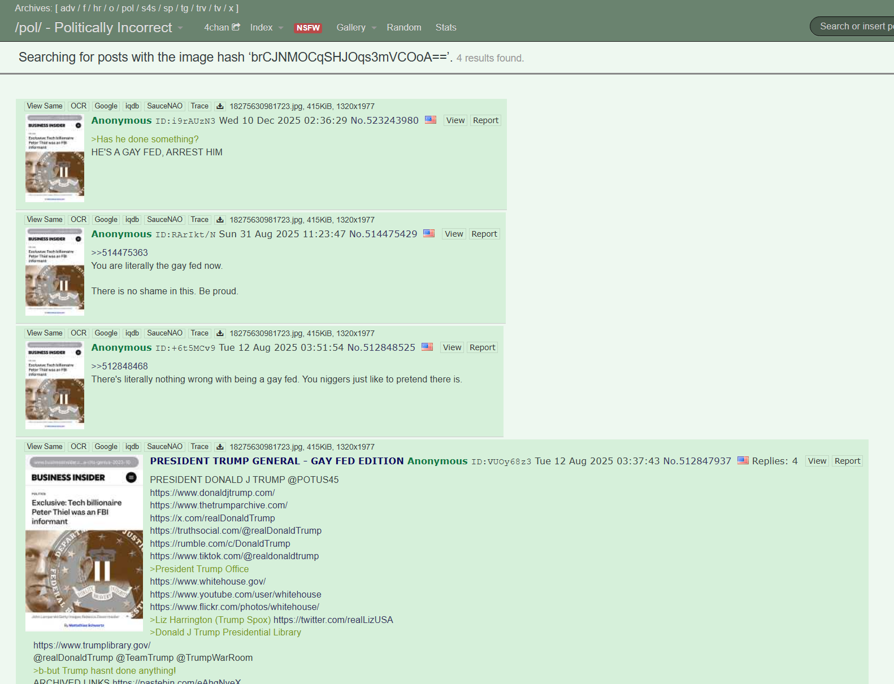The width and height of the screenshot is (894, 684).
Task: Click Trace on post No.512848525
Action: tap(199, 333)
